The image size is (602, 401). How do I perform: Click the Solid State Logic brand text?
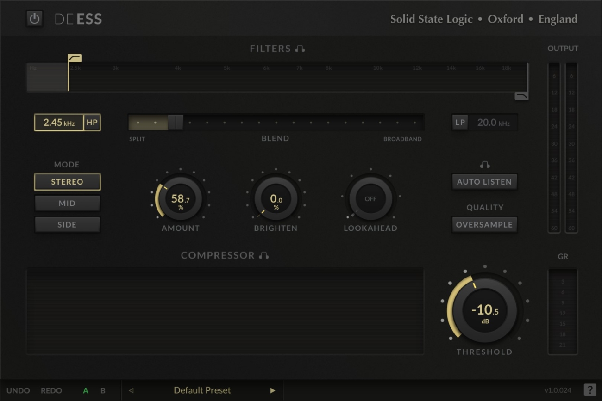coord(432,19)
